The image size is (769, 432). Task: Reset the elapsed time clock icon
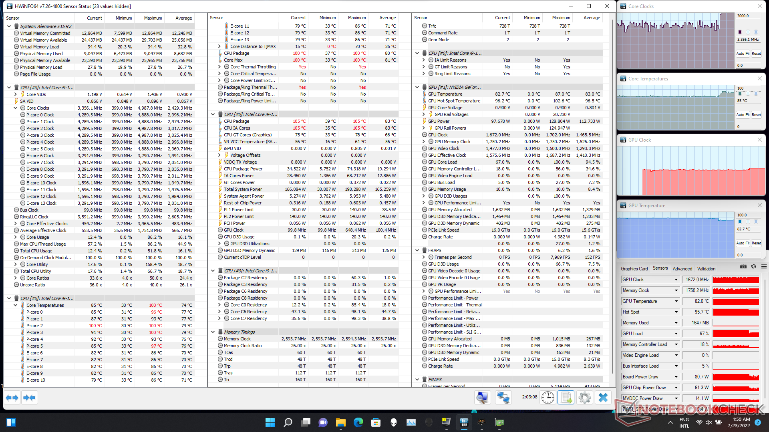[x=548, y=398]
